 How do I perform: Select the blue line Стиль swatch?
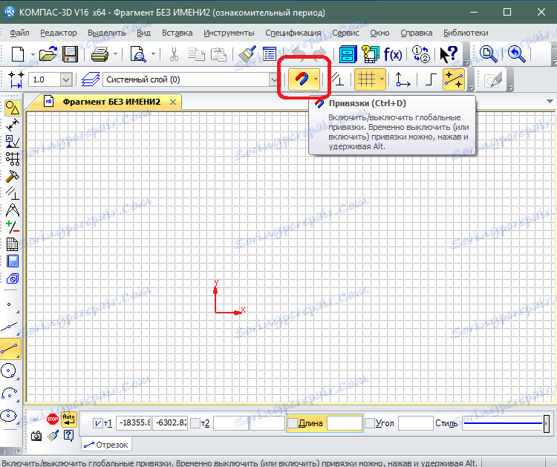click(x=503, y=423)
